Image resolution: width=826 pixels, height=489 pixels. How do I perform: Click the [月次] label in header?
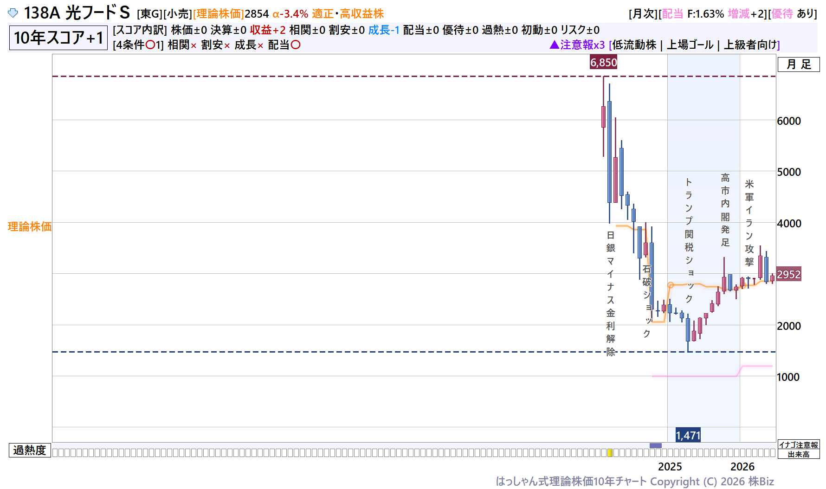click(644, 13)
